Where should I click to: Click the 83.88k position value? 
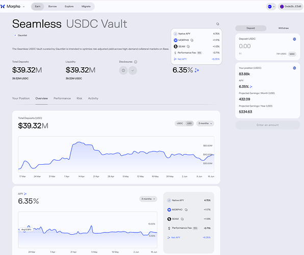(x=244, y=74)
